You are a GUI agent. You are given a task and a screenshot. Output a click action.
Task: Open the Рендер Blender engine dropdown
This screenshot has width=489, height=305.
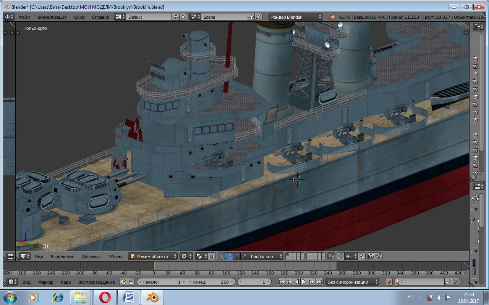295,17
